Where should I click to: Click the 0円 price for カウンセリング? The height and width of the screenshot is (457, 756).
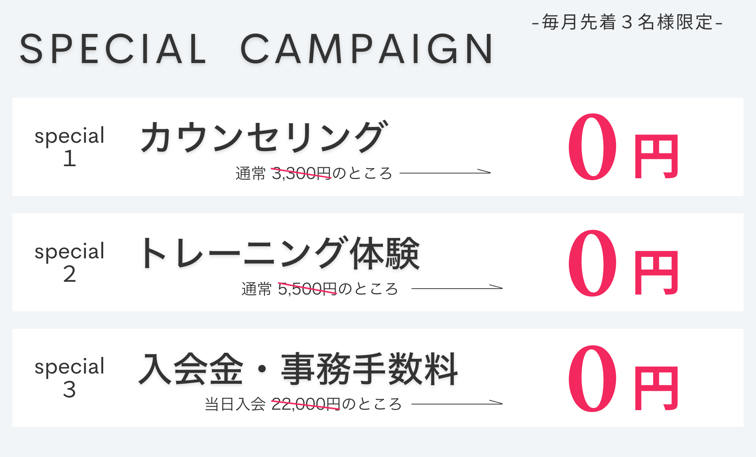pyautogui.click(x=624, y=147)
